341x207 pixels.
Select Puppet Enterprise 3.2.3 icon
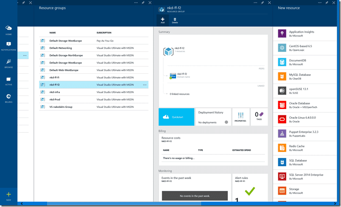[x=282, y=134]
